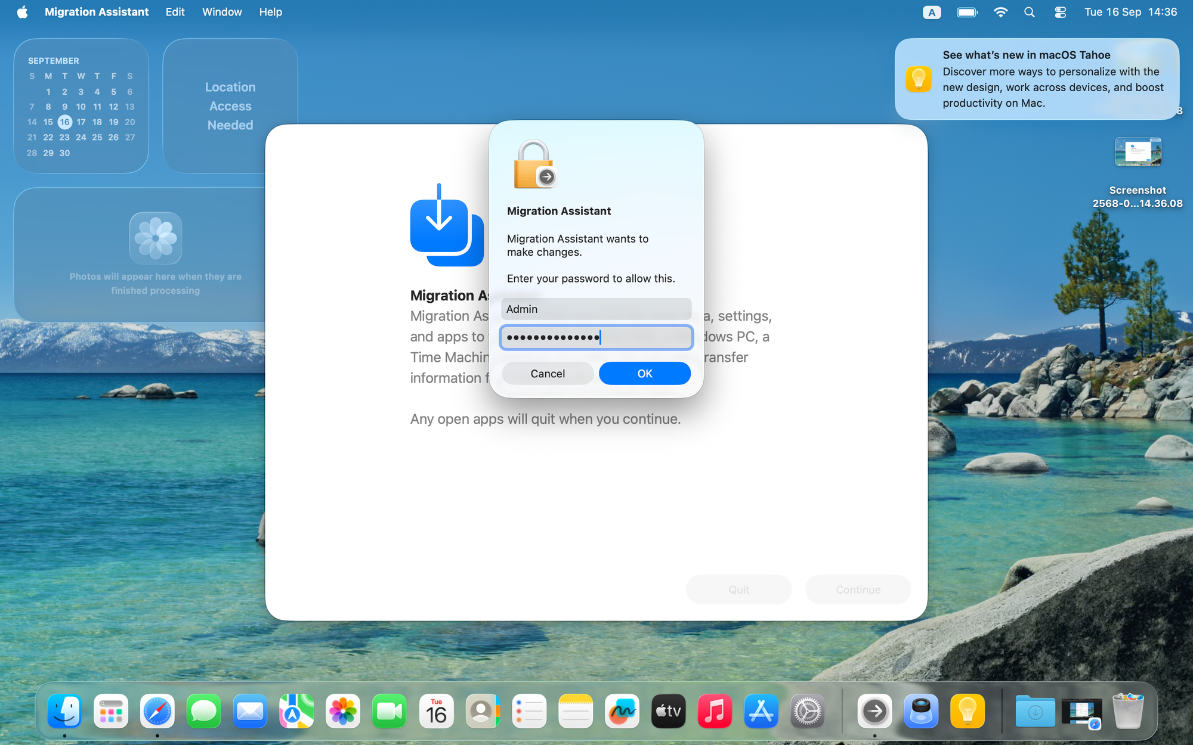Open recent screenshot stack in Dock

pos(1081,712)
